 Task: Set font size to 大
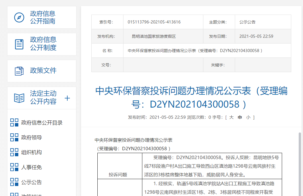231,117
